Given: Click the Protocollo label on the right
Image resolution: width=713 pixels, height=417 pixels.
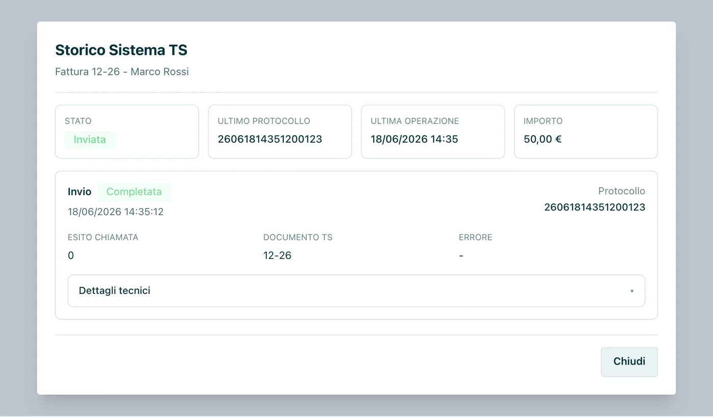Looking at the screenshot, I should (x=622, y=191).
